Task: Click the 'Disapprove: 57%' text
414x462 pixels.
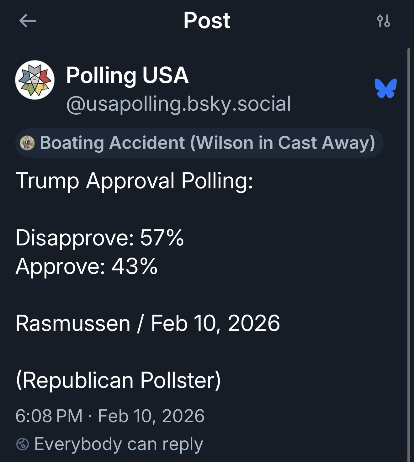Action: [99, 238]
